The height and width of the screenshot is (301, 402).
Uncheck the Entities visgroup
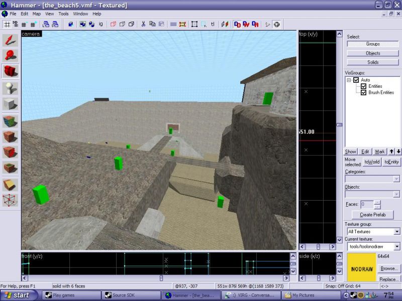point(364,86)
